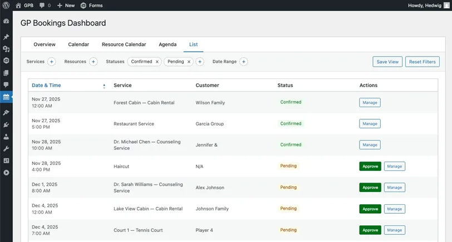
Task: Sort by Date & Time column header
Action: [x=46, y=85]
